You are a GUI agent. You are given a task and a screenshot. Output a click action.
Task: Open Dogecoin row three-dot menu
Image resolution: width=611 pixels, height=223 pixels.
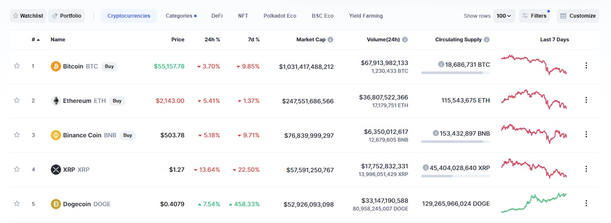[x=586, y=203]
